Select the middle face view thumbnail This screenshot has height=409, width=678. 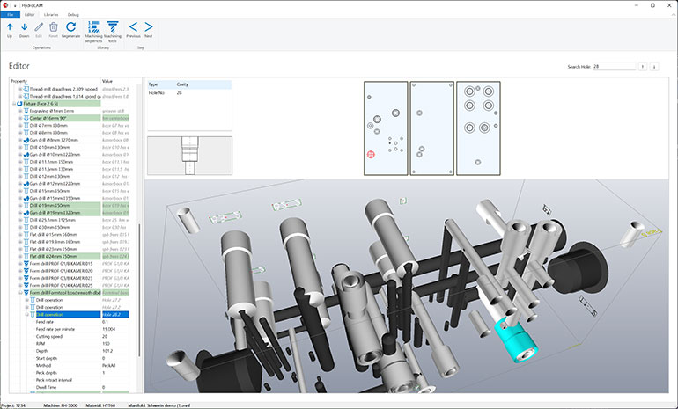pyautogui.click(x=432, y=128)
